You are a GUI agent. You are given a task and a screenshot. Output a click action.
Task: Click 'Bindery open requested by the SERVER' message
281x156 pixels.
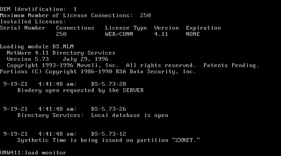point(80,90)
